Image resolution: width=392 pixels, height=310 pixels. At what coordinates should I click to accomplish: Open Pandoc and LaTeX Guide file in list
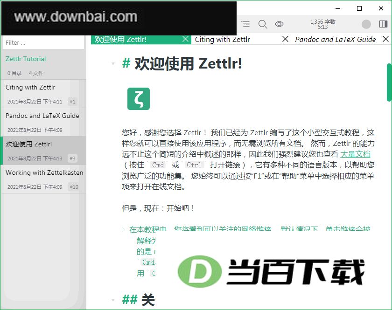[43, 123]
